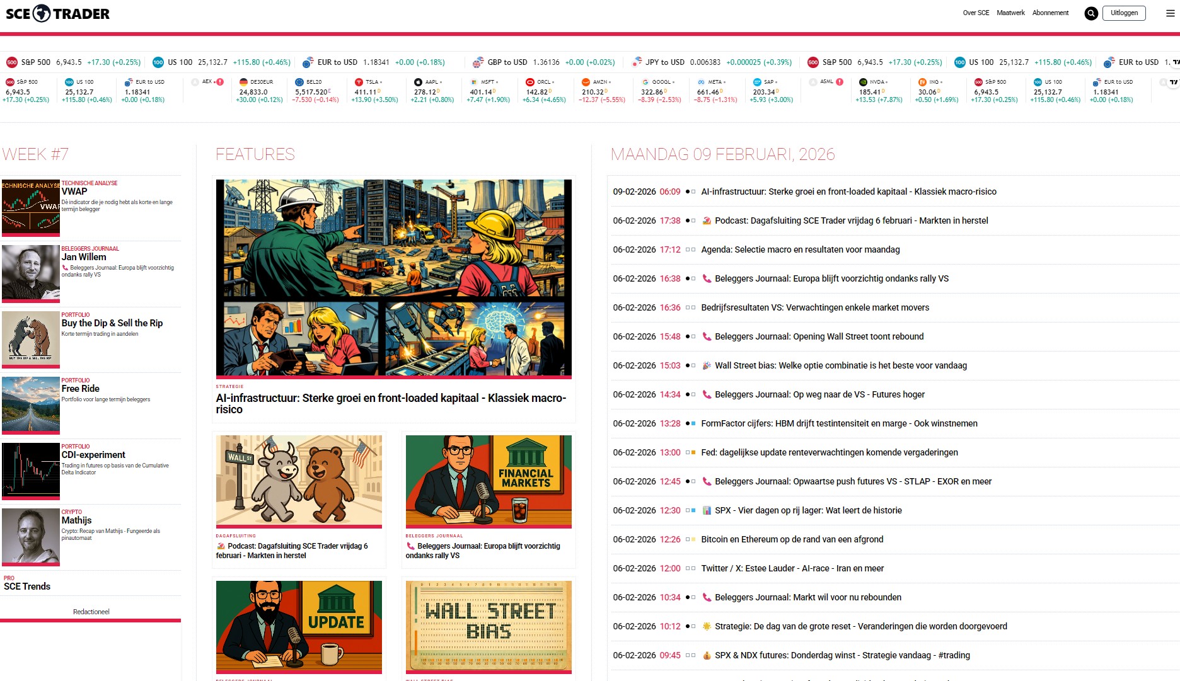This screenshot has height=681, width=1180.
Task: Open the hamburger menu icon
Action: click(x=1171, y=13)
